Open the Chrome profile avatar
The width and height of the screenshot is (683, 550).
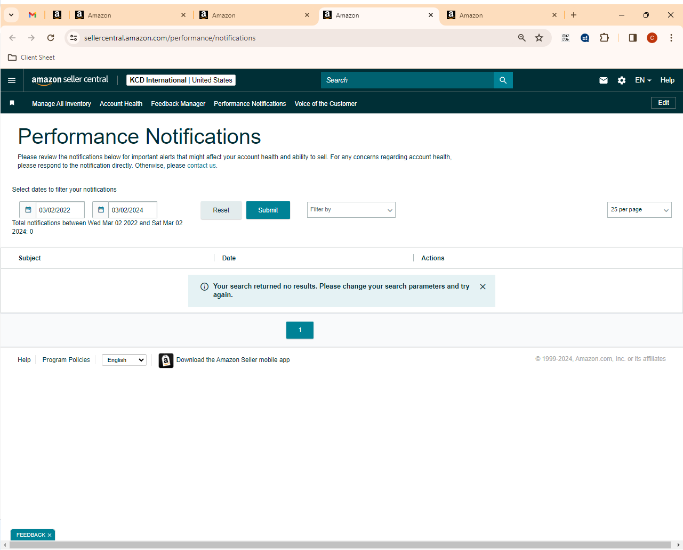[x=652, y=38]
